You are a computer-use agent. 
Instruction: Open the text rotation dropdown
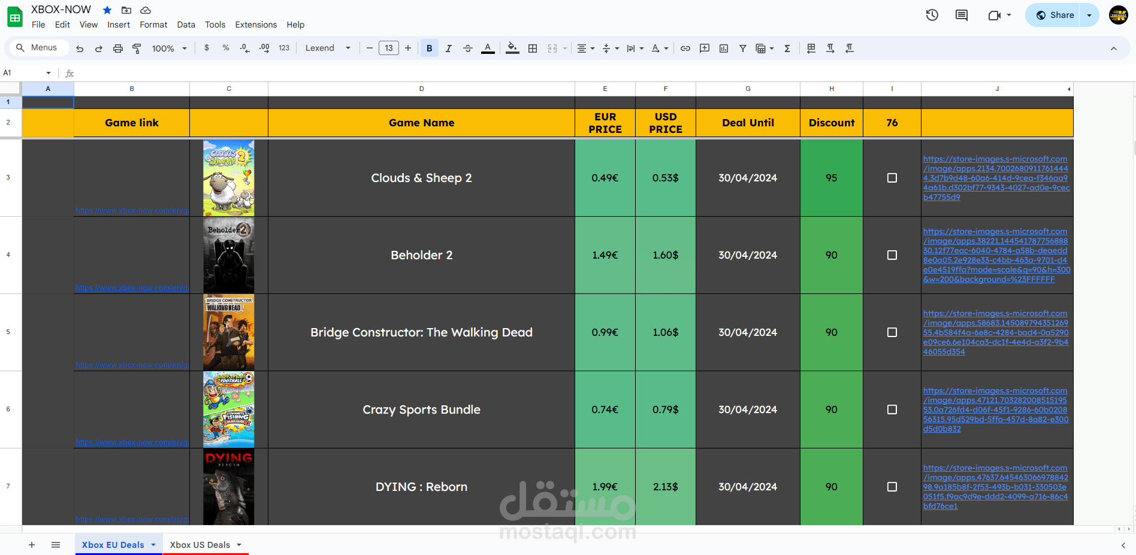(660, 48)
